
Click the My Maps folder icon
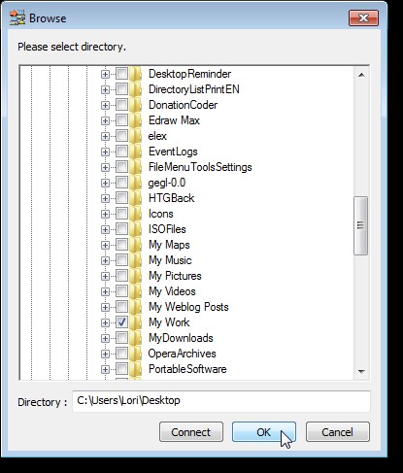point(135,245)
